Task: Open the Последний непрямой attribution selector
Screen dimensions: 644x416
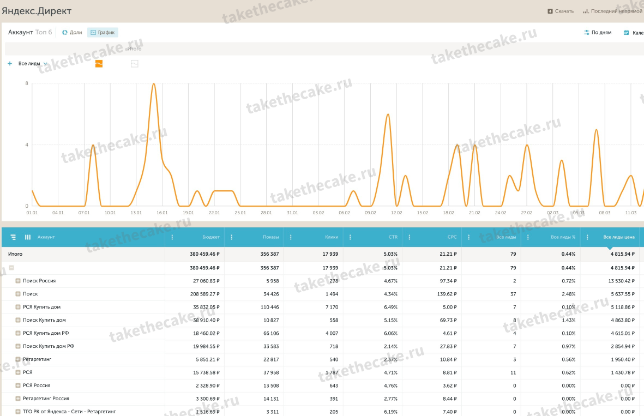Action: 613,11
